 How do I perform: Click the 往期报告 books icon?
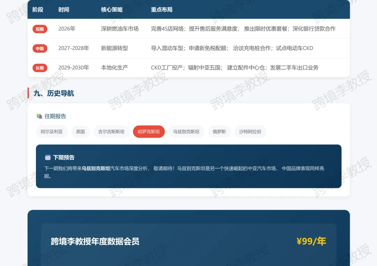point(39,116)
